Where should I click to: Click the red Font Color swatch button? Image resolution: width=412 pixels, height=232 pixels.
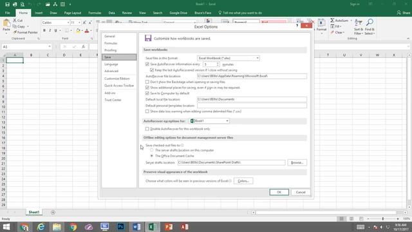(x=87, y=31)
